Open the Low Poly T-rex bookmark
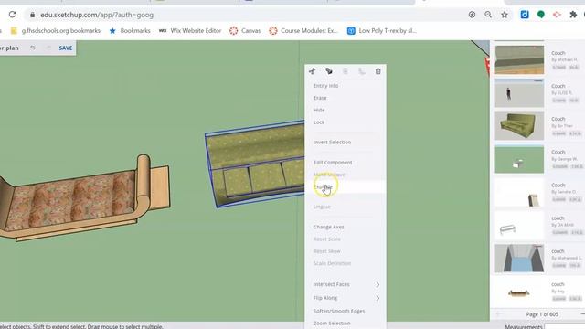This screenshot has height=329, width=585. click(382, 30)
